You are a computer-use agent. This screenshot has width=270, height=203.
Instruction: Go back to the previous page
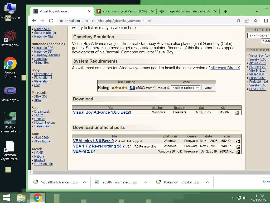point(34,21)
